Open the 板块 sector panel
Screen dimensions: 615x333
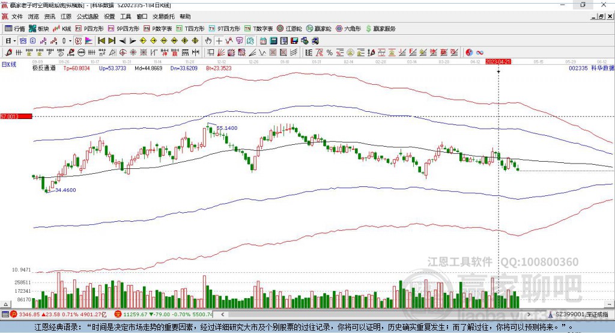click(x=39, y=29)
